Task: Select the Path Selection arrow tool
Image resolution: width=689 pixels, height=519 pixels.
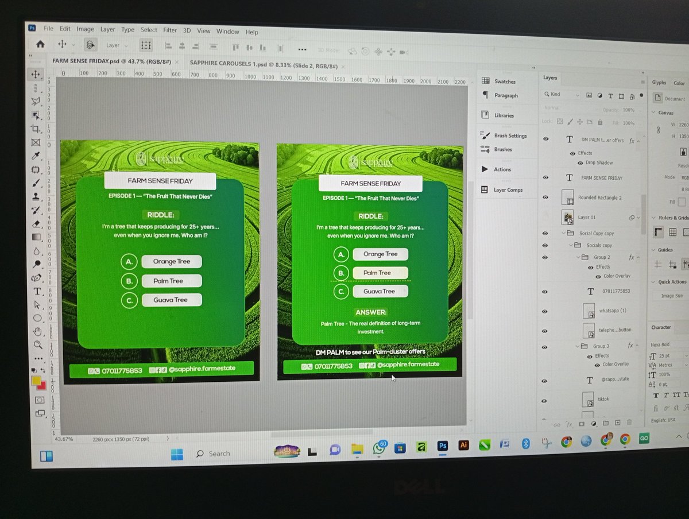Action: 37,304
